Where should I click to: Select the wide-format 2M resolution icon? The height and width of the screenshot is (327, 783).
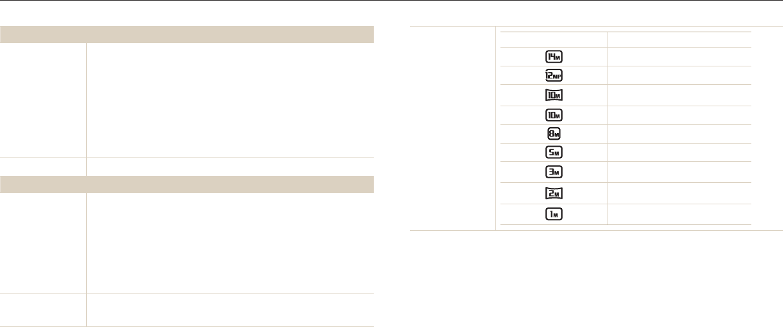(x=553, y=193)
